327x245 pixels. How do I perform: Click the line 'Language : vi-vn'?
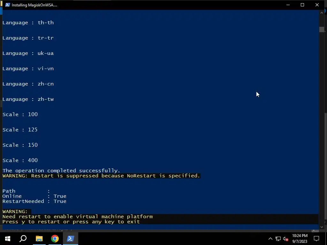[x=28, y=69]
